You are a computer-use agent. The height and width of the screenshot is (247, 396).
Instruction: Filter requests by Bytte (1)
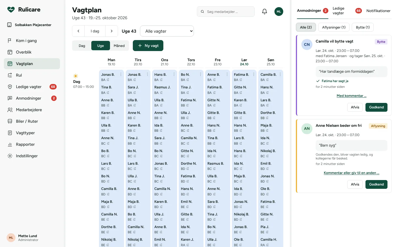tap(363, 27)
